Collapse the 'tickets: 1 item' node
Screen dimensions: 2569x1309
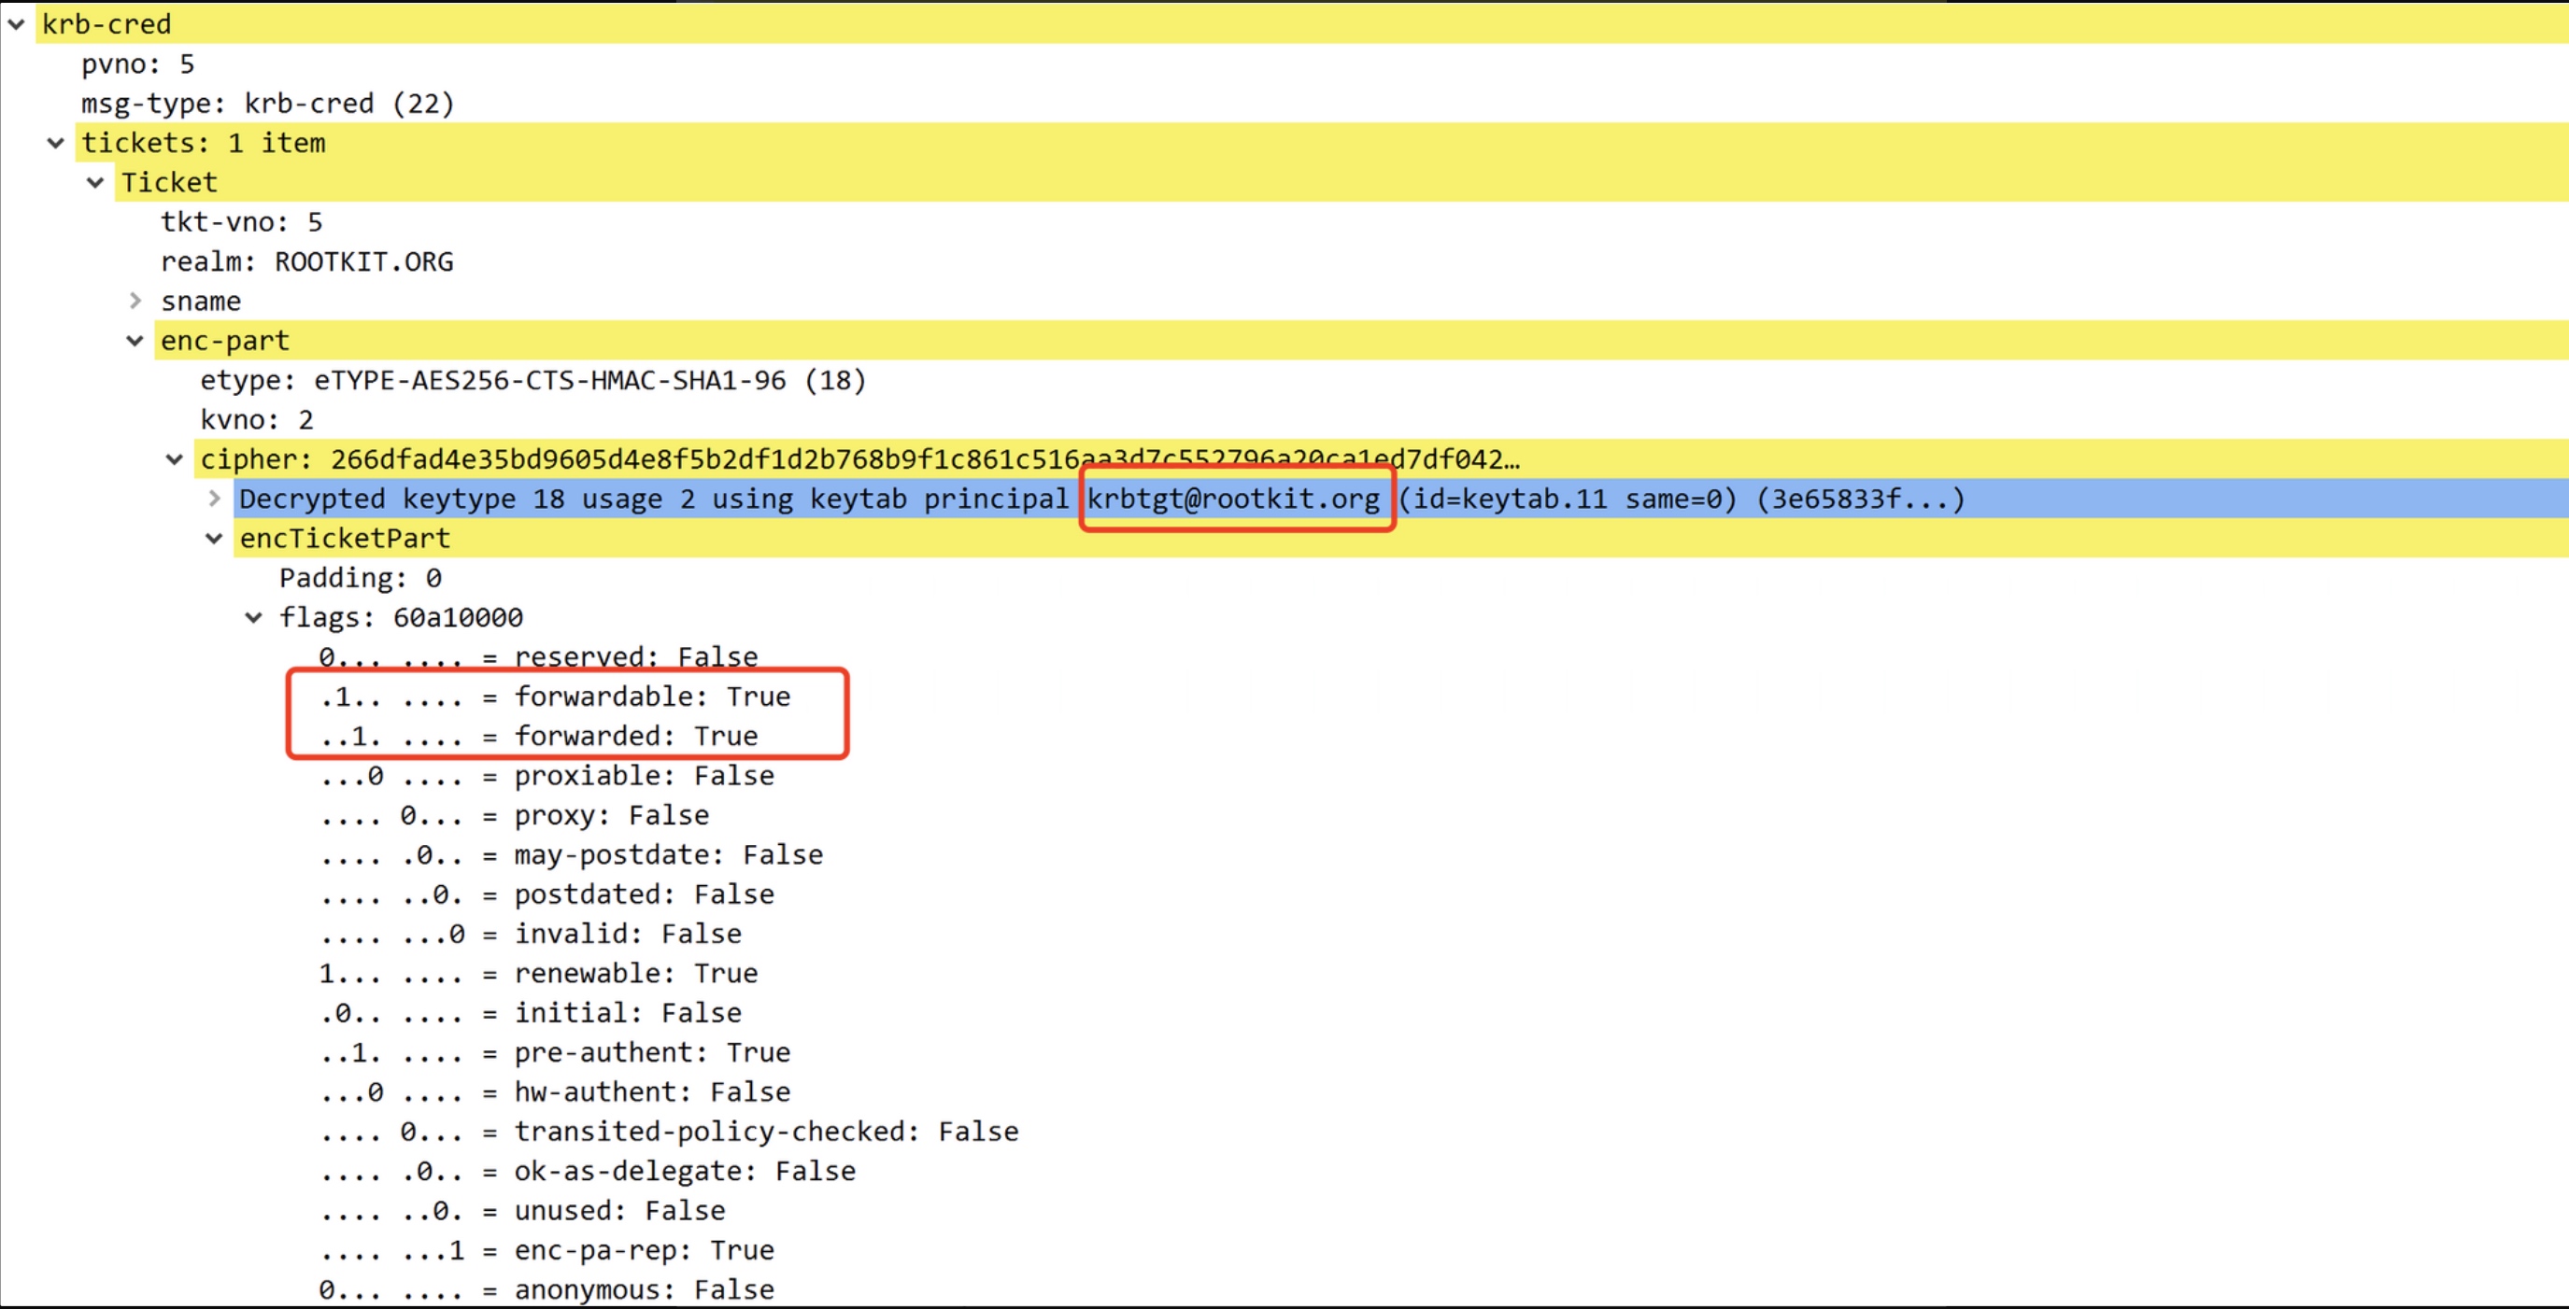[x=56, y=144]
